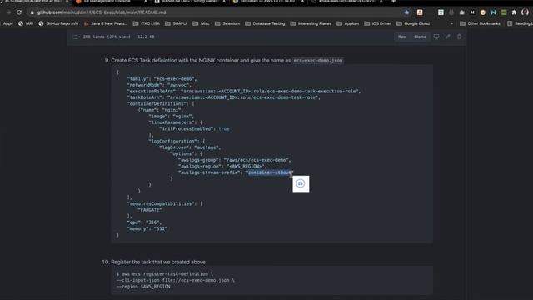Click the "memory": "512" line
533x300 pixels.
[x=147, y=228]
